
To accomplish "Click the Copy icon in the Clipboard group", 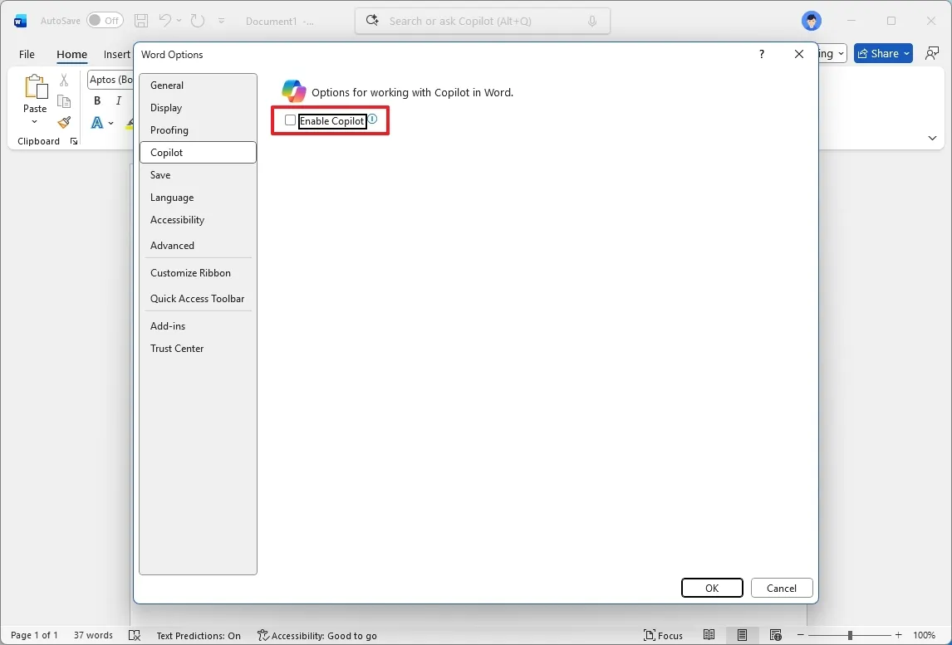I will click(64, 101).
